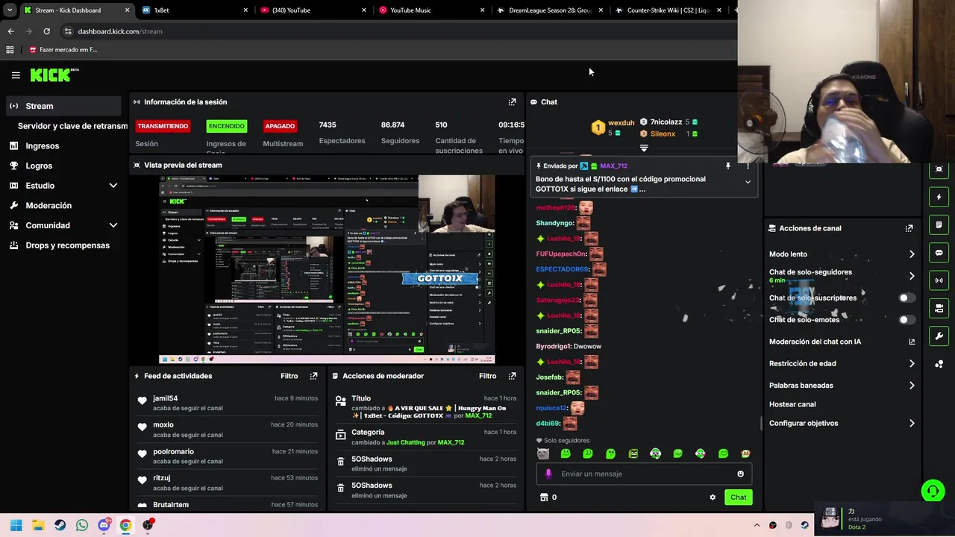
Task: Open Filtro in Acciones de moderador
Action: 487,376
